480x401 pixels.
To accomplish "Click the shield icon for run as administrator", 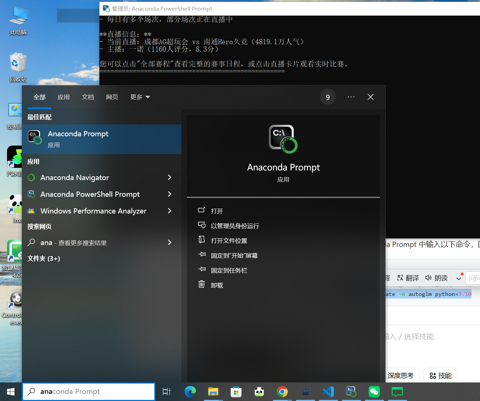I will tap(201, 225).
